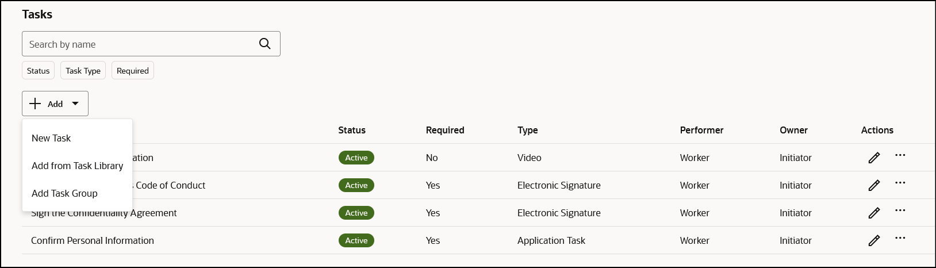Open the Confirm Personal Information task
936x268 pixels.
pyautogui.click(x=93, y=240)
